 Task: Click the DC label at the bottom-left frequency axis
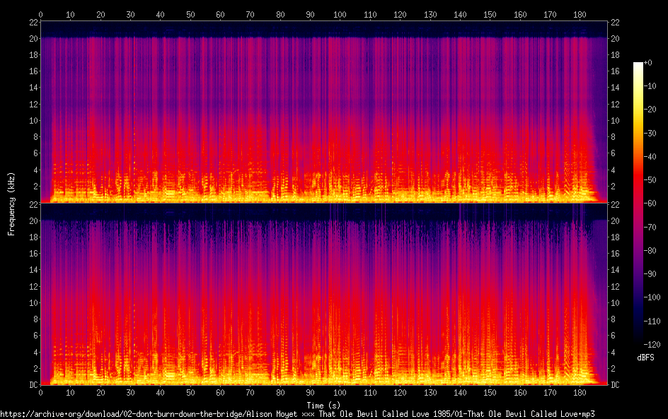click(x=31, y=385)
